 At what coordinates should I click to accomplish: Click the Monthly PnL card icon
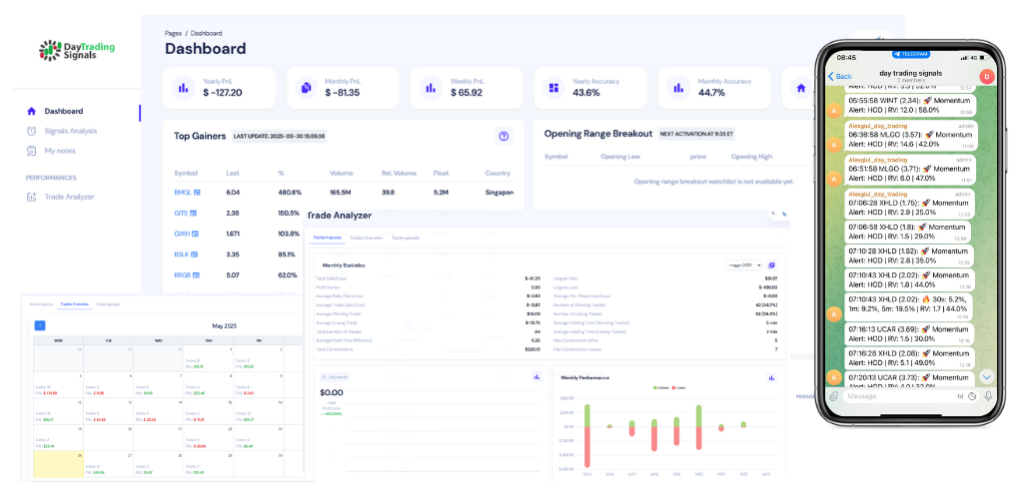tap(306, 88)
